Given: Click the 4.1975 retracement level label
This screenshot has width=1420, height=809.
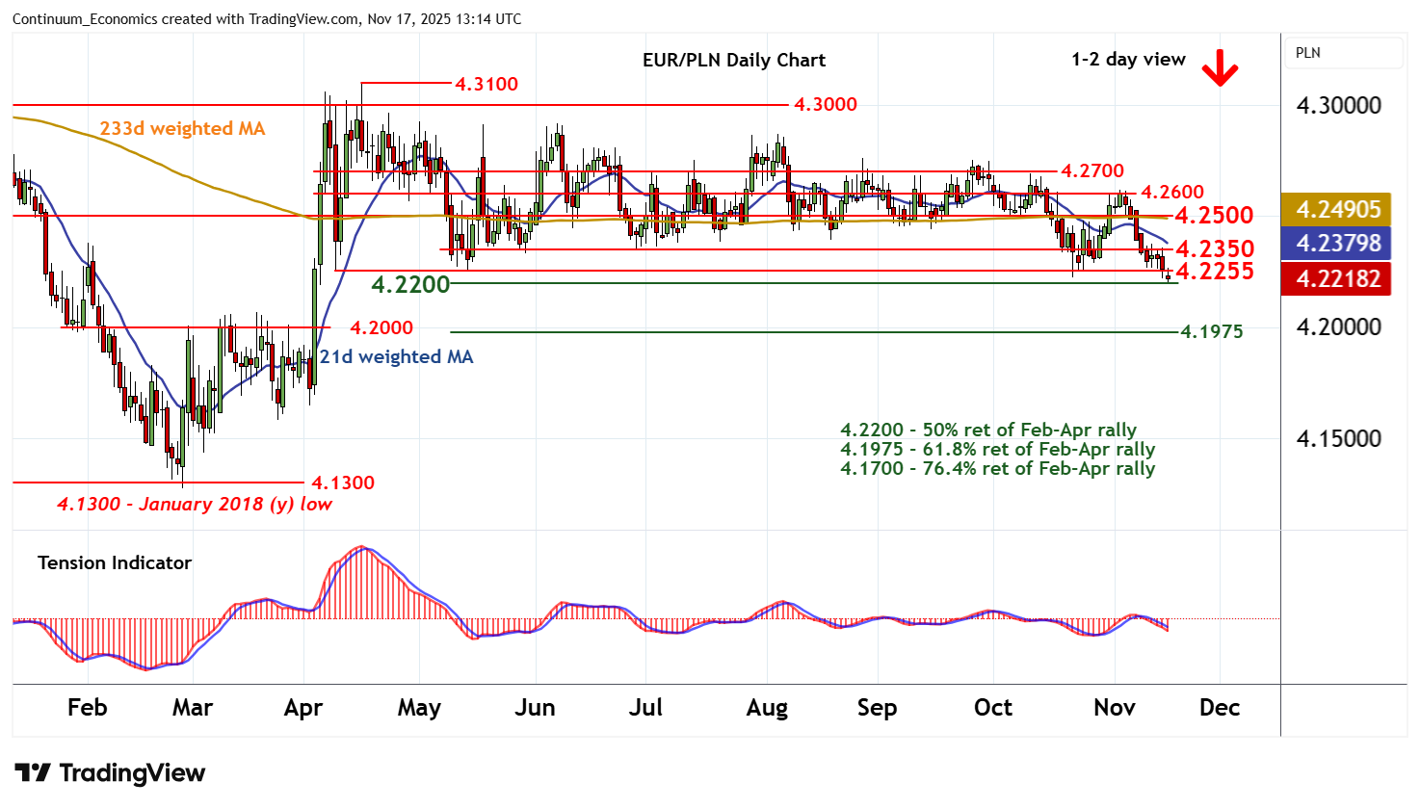Looking at the screenshot, I should [x=1212, y=332].
